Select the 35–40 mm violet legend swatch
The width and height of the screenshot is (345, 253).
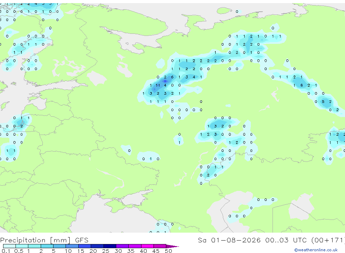[x=135, y=246]
